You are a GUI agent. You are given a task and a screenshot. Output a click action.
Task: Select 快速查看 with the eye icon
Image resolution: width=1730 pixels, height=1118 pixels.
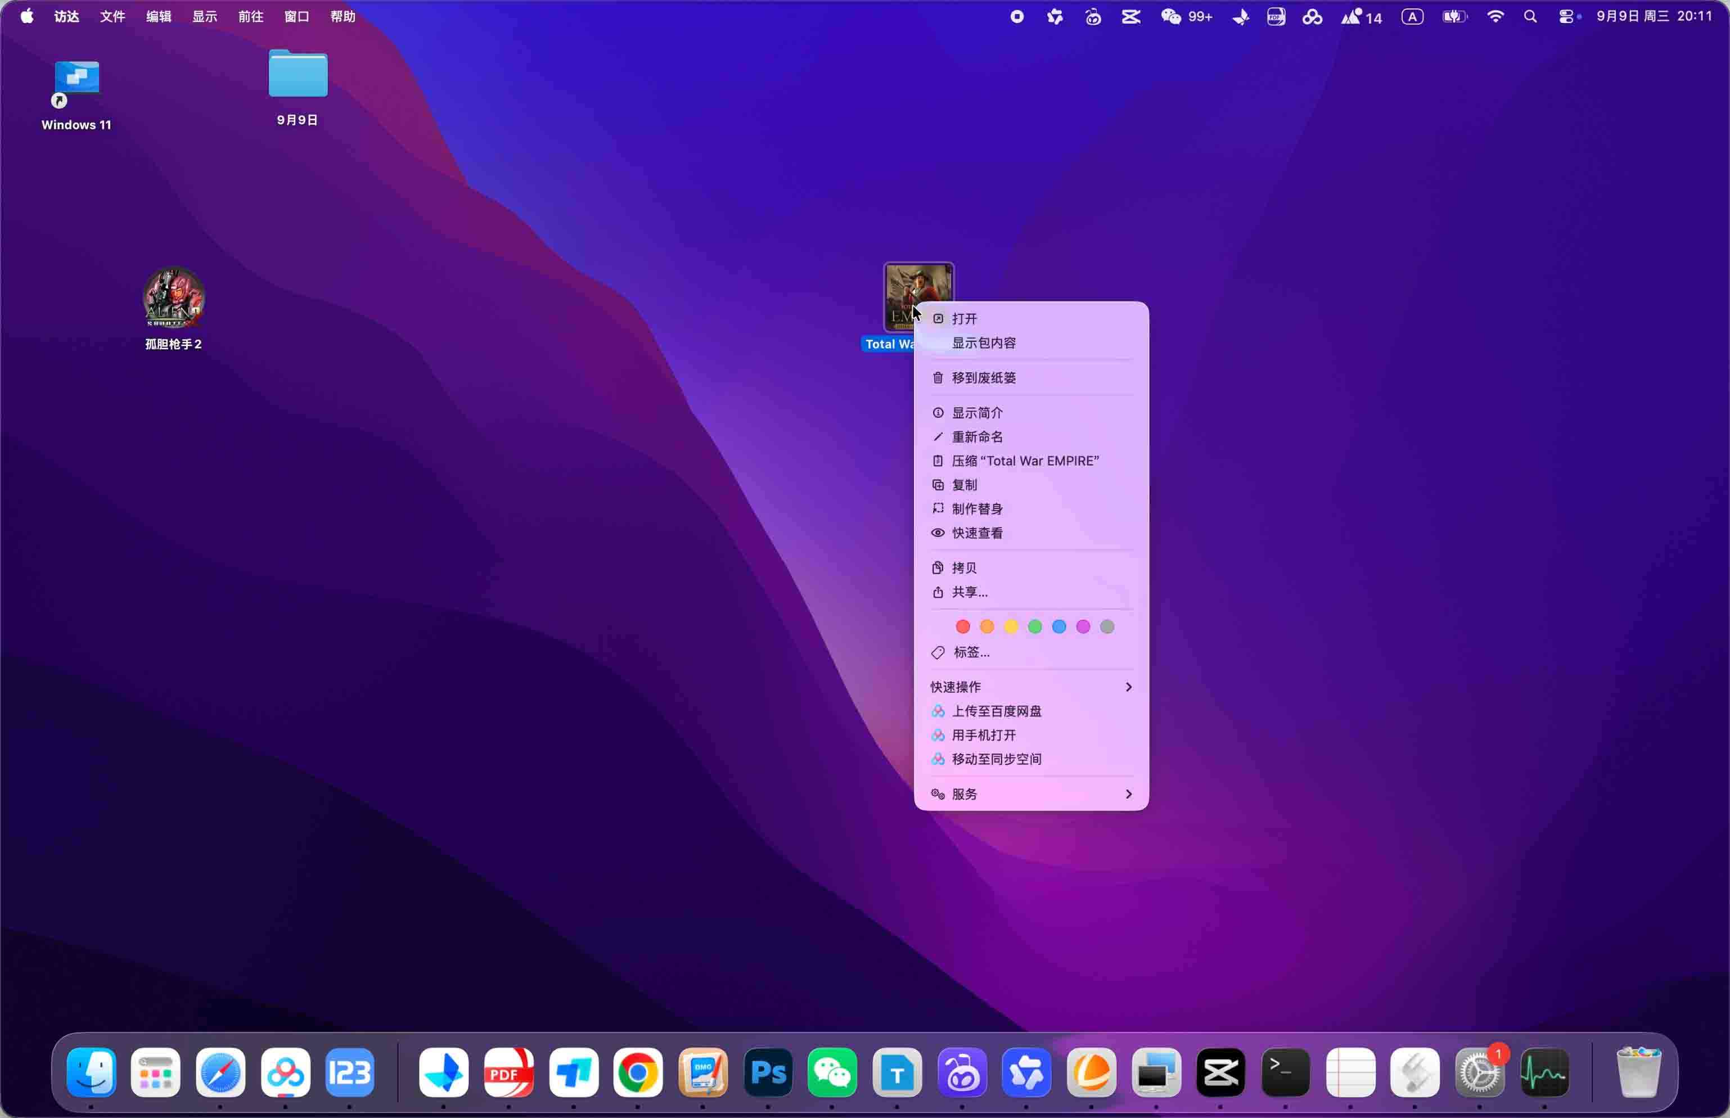click(x=1031, y=533)
